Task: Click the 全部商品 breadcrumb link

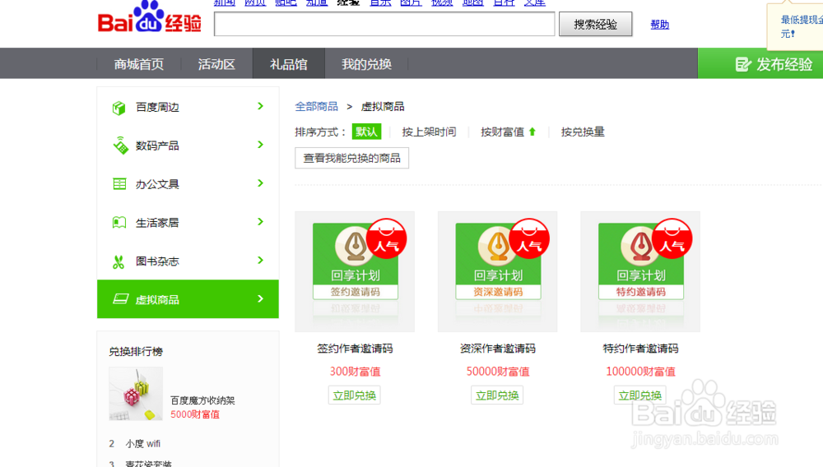Action: (x=317, y=106)
